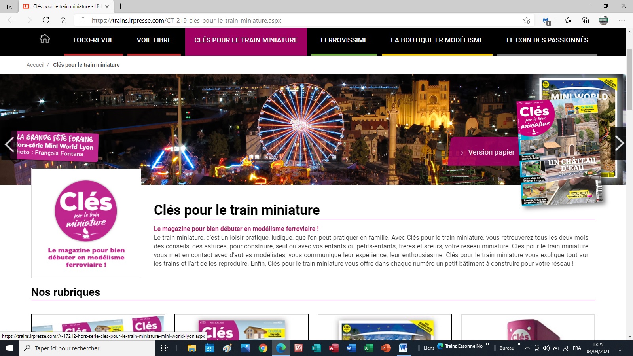The image size is (633, 356).
Task: Open Task View on the taskbar
Action: click(165, 348)
